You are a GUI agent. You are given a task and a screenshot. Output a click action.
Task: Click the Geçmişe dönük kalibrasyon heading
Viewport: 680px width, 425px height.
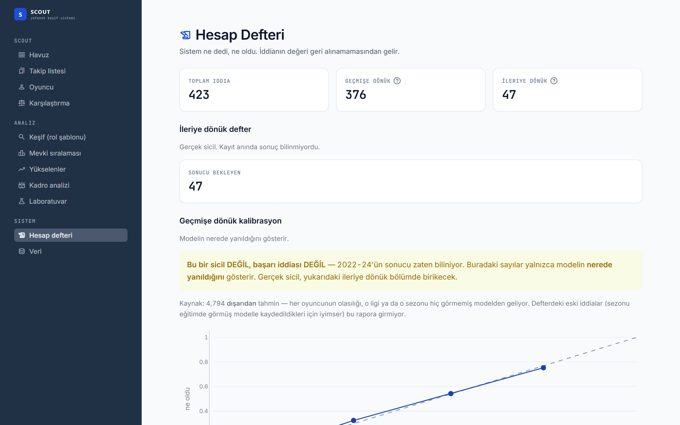point(230,221)
